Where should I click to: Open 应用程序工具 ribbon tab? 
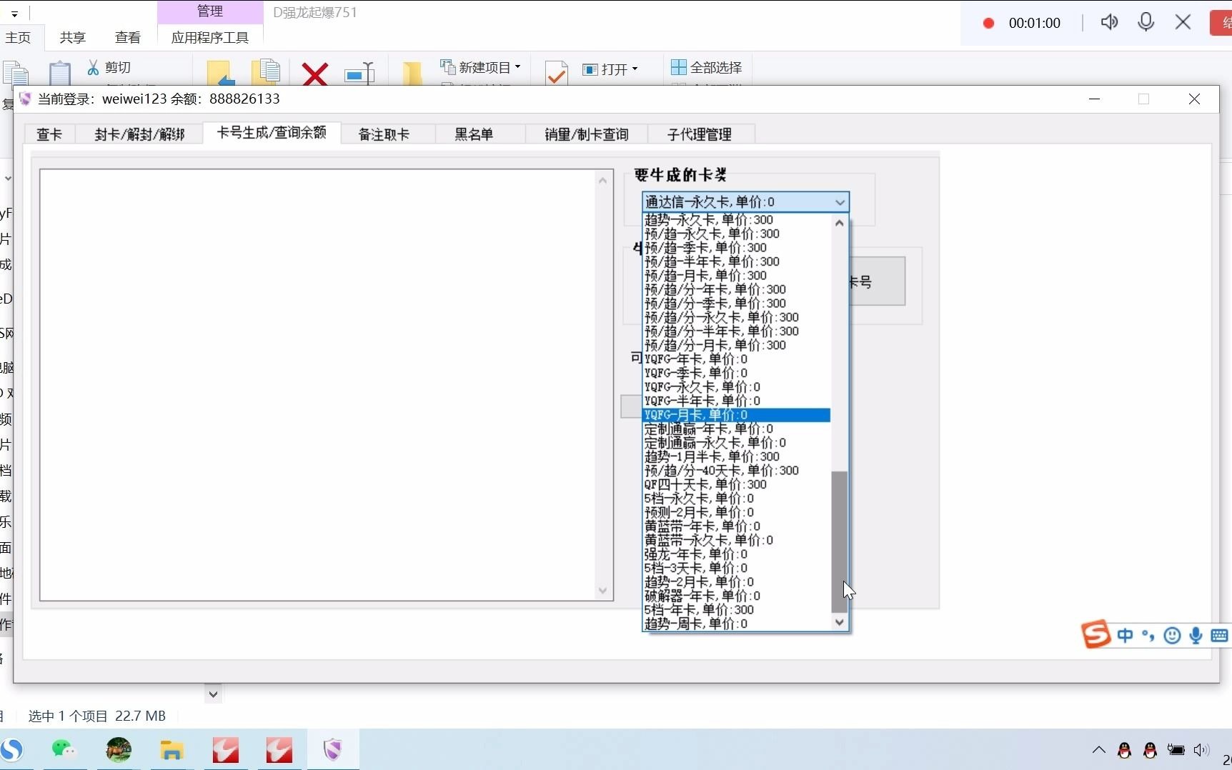click(x=210, y=38)
